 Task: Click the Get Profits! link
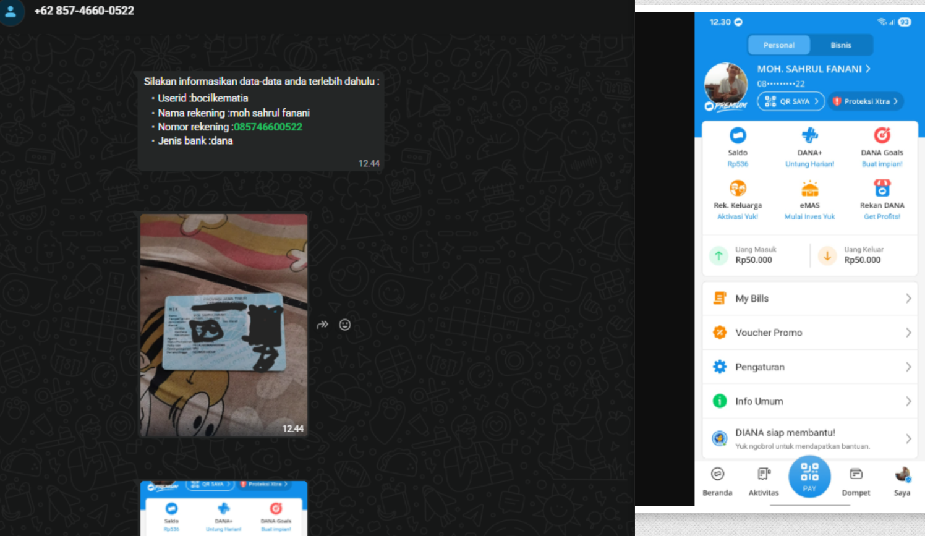882,216
